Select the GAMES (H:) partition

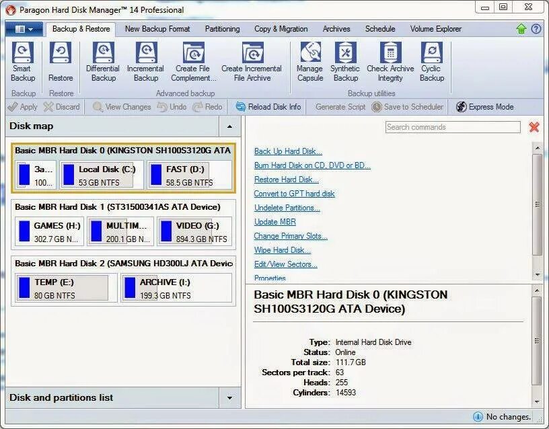(x=49, y=231)
